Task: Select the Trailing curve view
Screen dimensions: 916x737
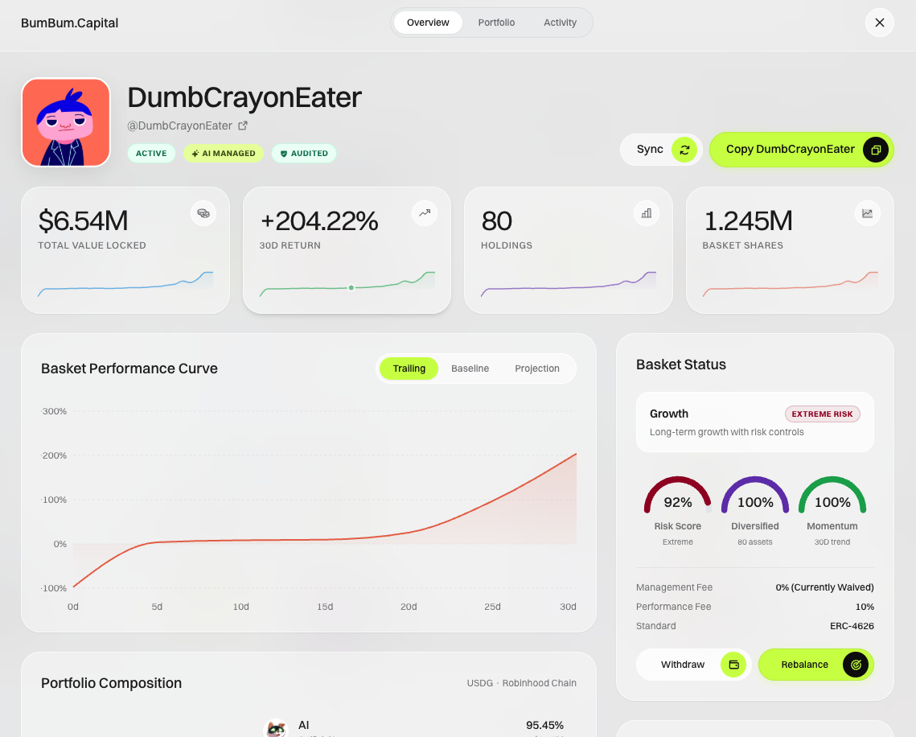Action: (x=409, y=368)
